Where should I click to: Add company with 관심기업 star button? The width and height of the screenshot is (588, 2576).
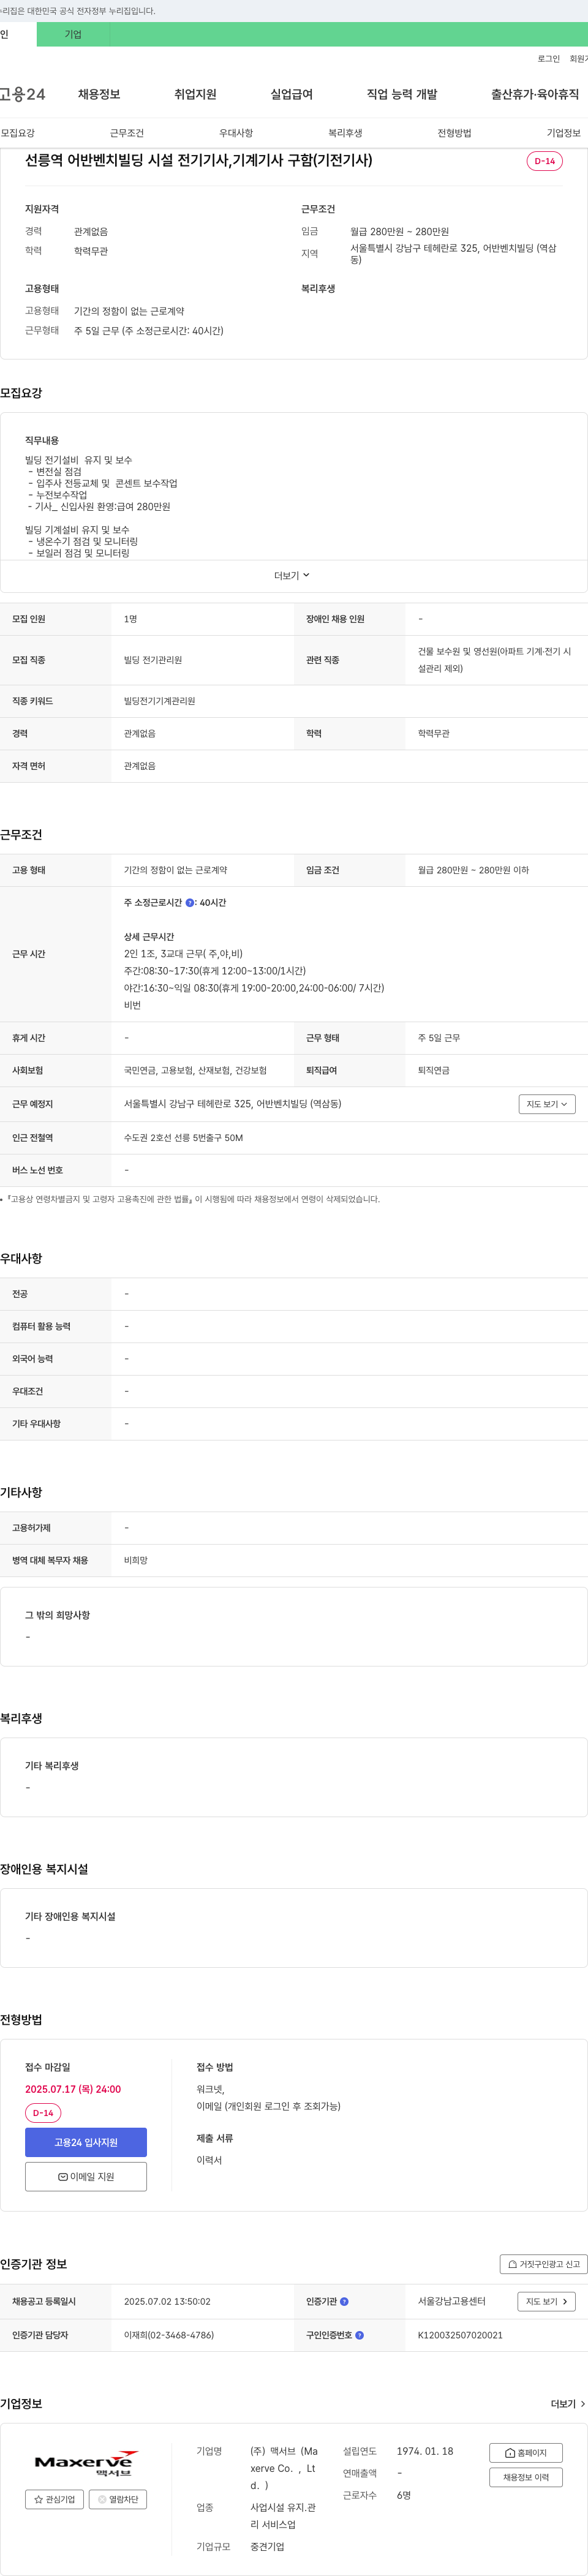point(54,2499)
